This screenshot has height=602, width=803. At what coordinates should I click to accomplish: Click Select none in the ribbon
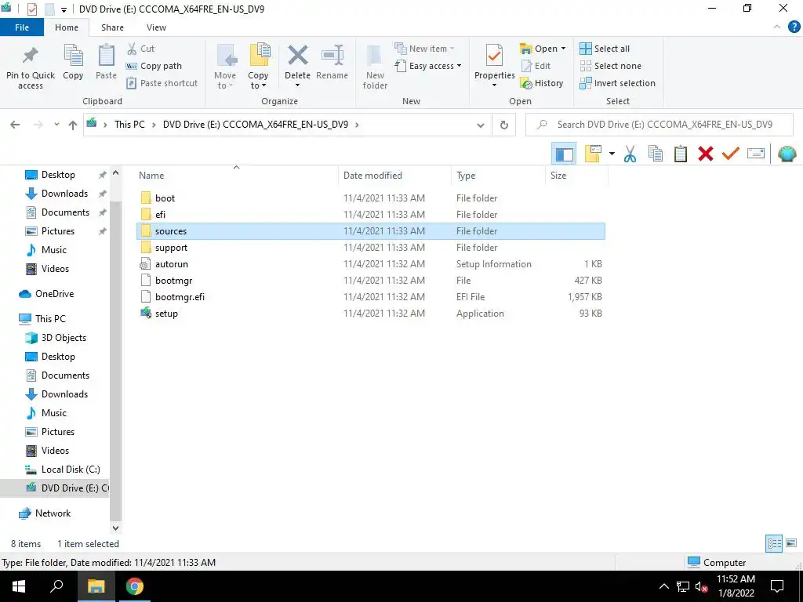coord(610,66)
